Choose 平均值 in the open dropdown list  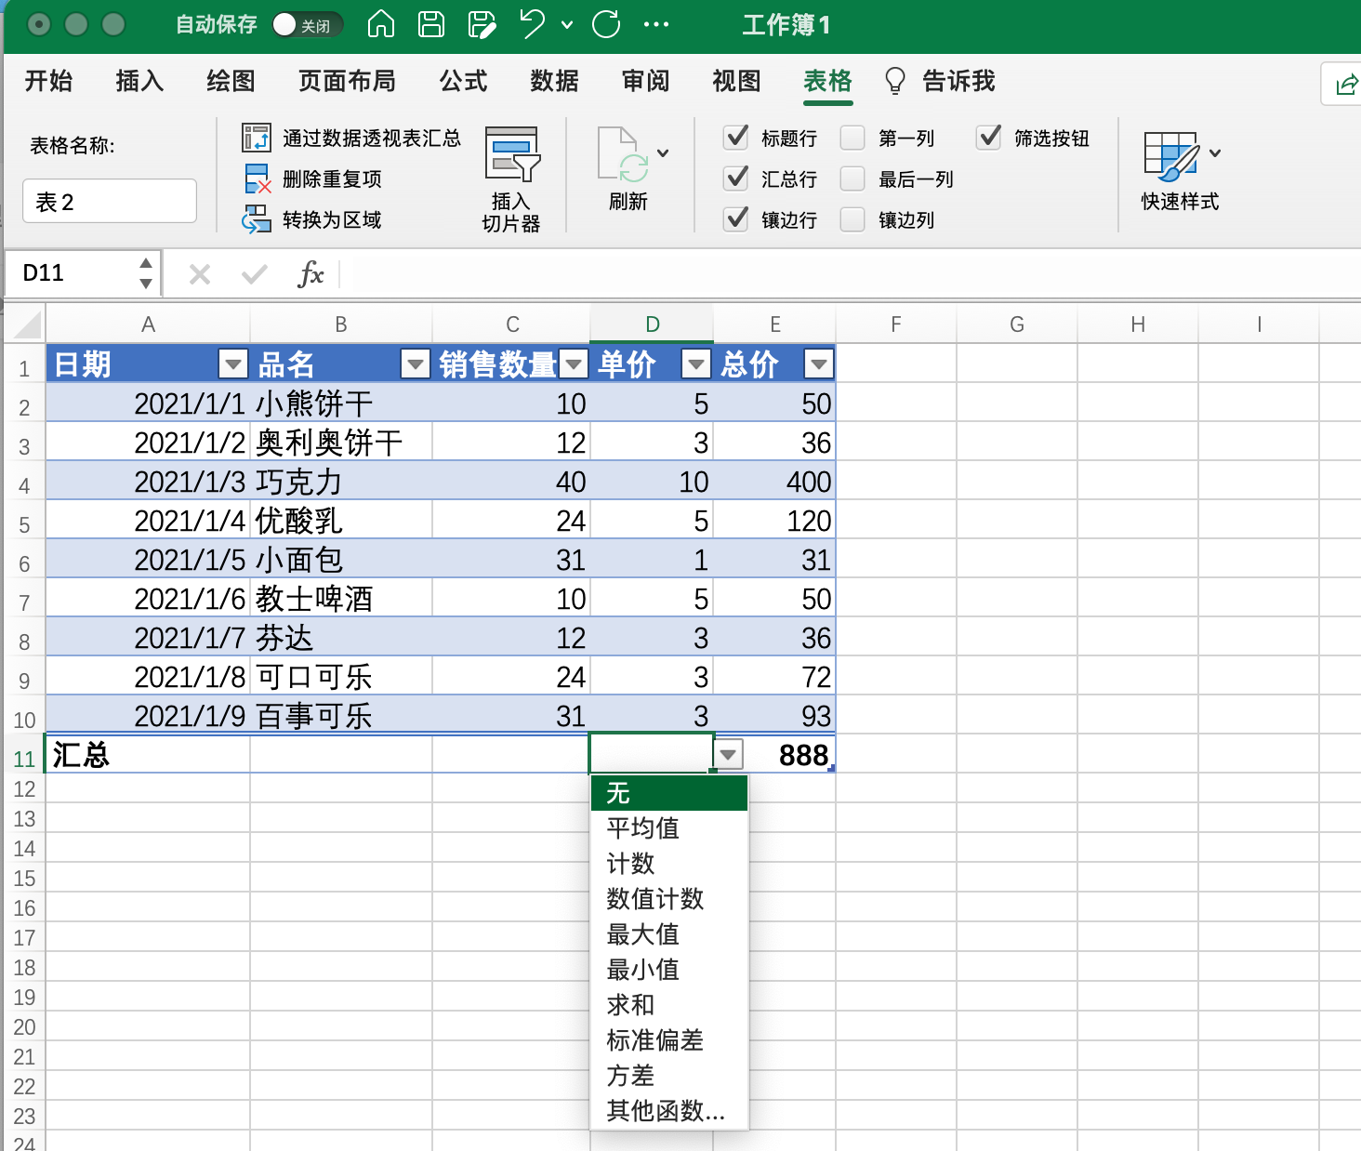pos(642,828)
